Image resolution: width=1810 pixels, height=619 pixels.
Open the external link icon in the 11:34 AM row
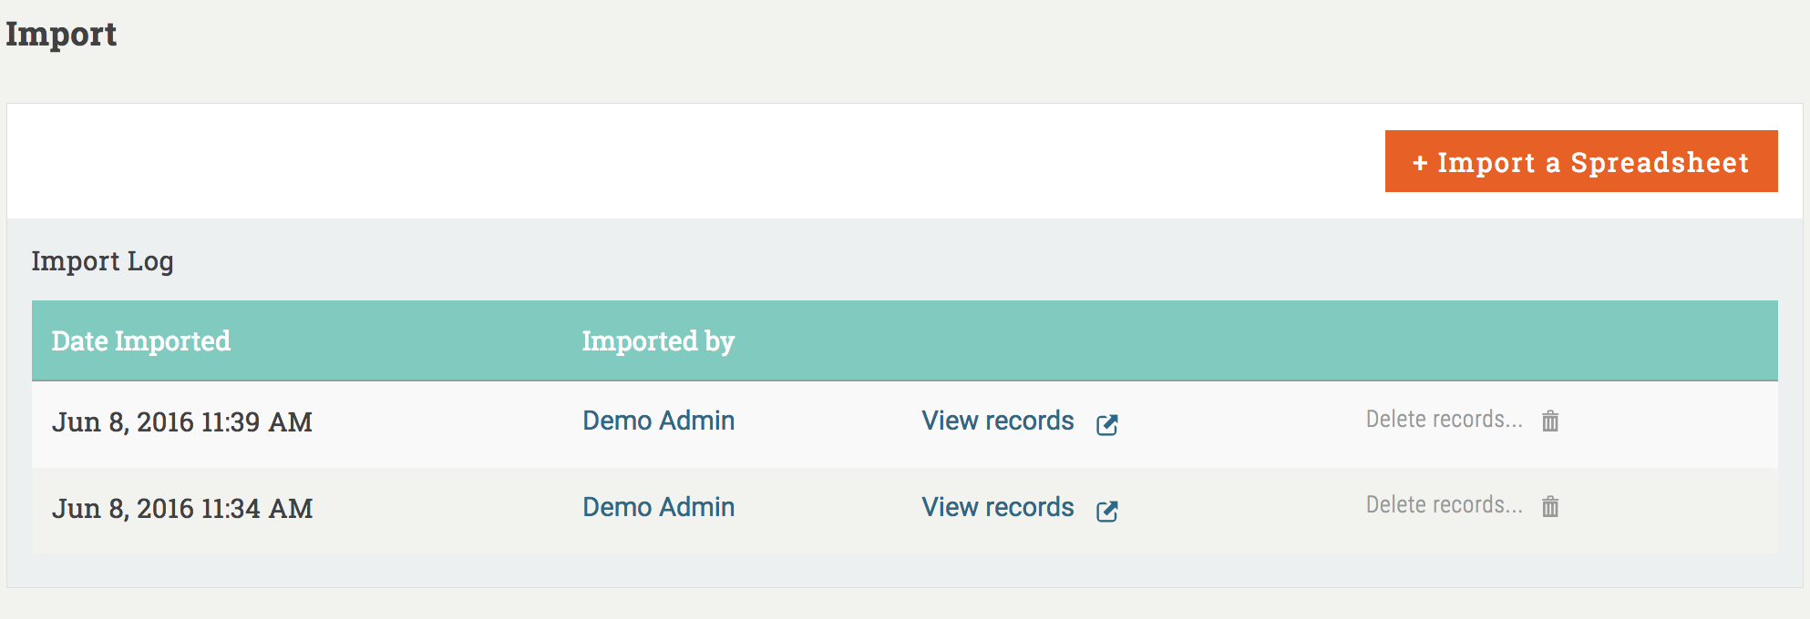pos(1106,511)
